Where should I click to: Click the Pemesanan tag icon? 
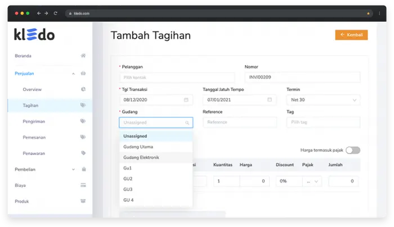[83, 137]
